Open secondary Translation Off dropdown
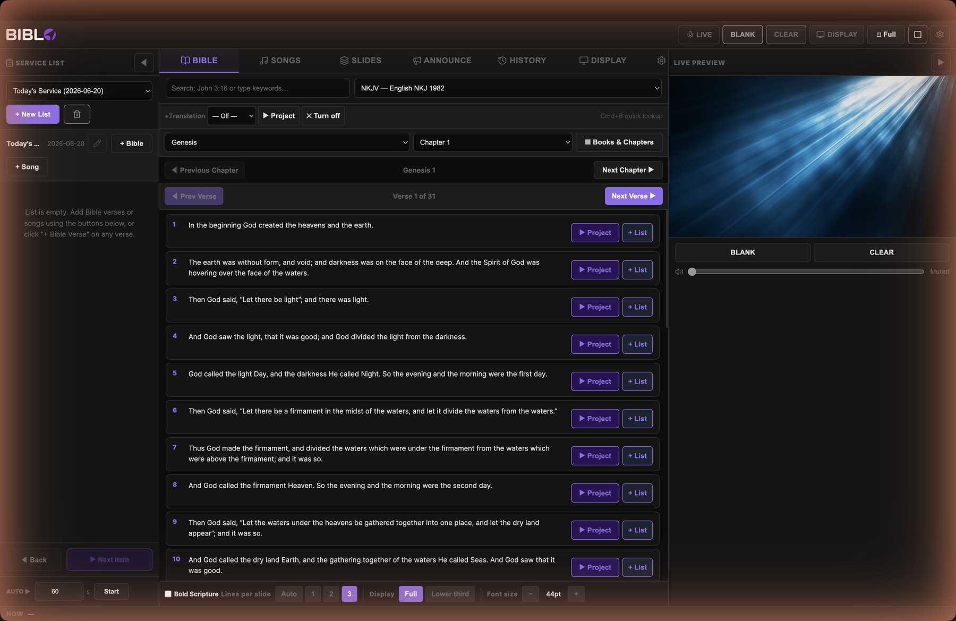Screen dimensions: 956x621 tap(232, 116)
